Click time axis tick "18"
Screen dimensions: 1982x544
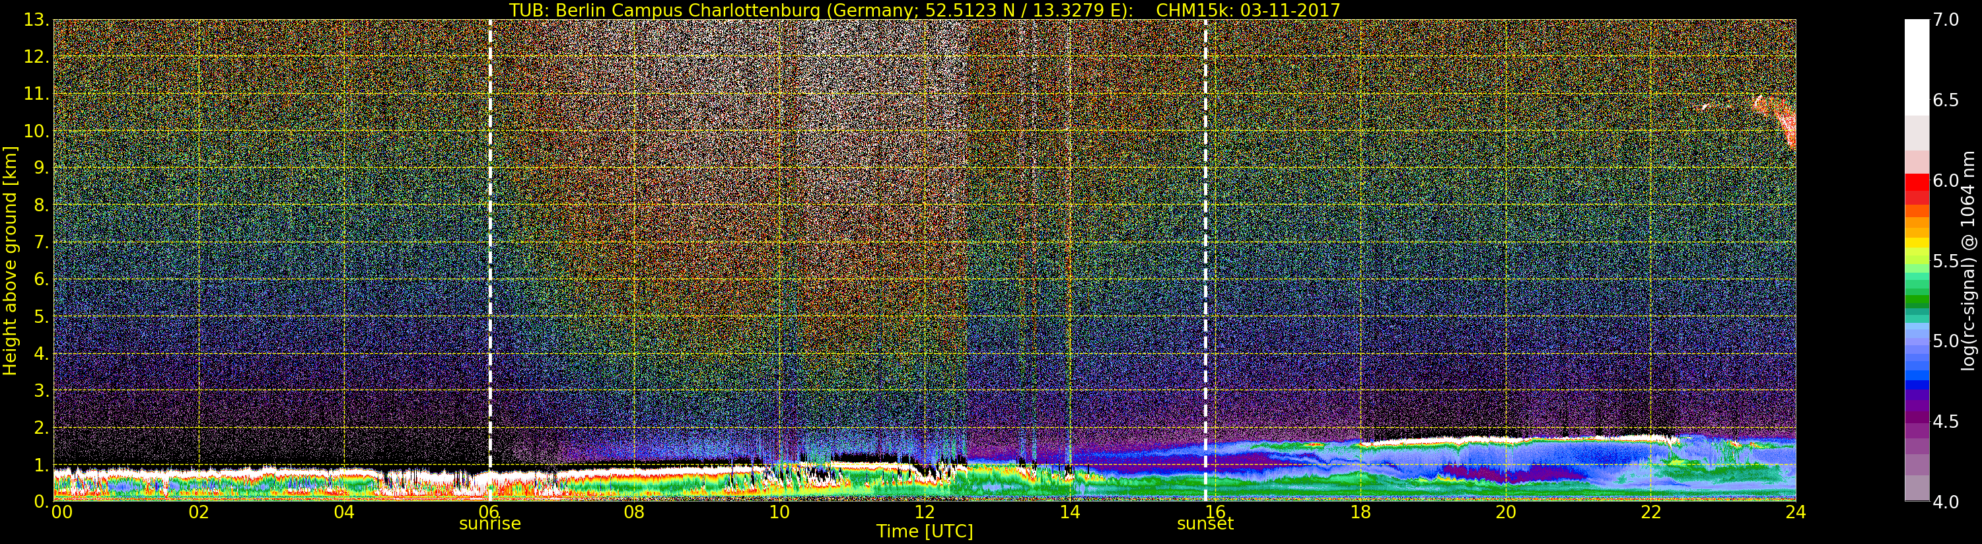pyautogui.click(x=1361, y=512)
